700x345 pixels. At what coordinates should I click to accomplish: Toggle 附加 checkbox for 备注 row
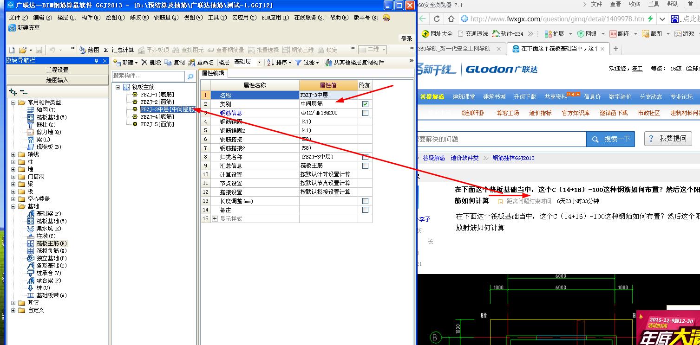coord(365,210)
